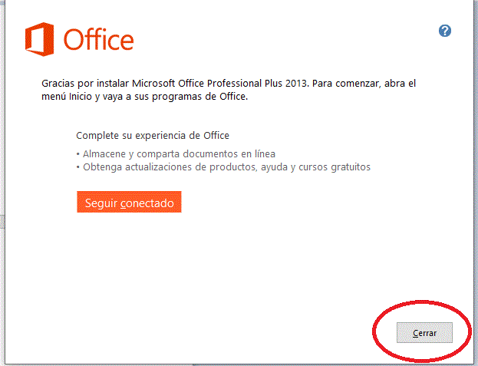The height and width of the screenshot is (366, 478).
Task: Click the "Complete su experiencia de Office" heading
Action: (153, 136)
